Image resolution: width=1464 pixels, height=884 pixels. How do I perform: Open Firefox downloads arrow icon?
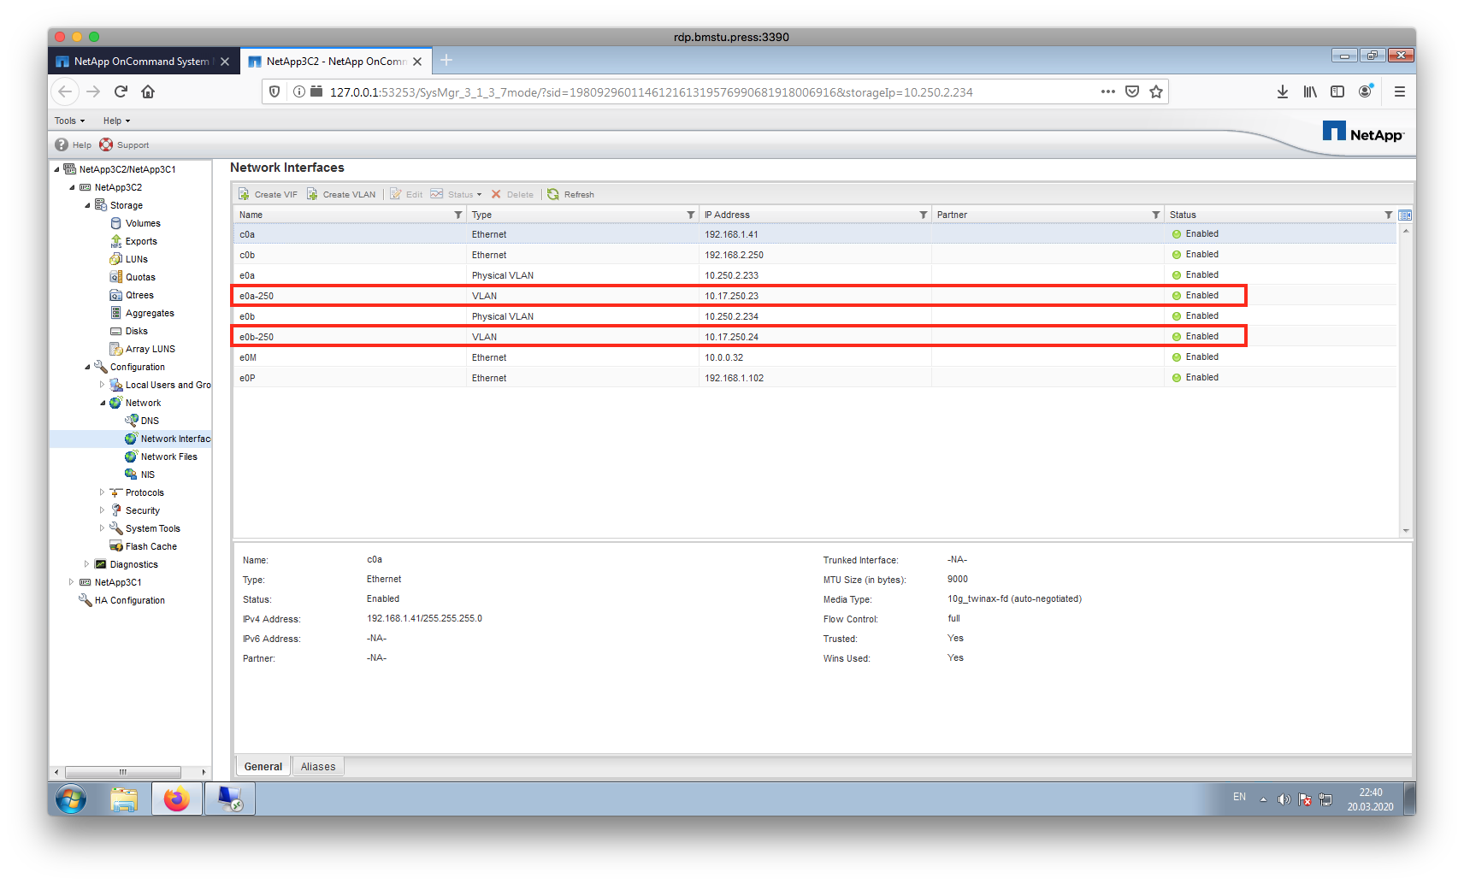[x=1283, y=91]
